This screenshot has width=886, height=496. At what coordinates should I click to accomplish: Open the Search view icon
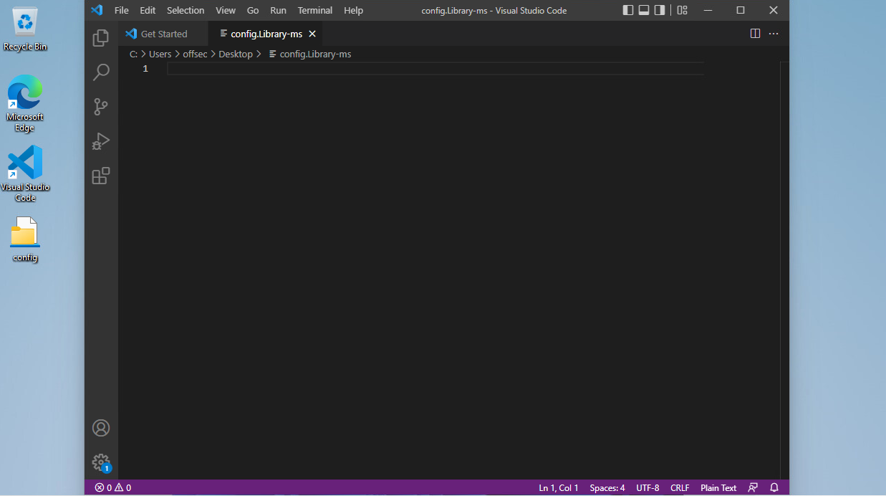pyautogui.click(x=101, y=72)
